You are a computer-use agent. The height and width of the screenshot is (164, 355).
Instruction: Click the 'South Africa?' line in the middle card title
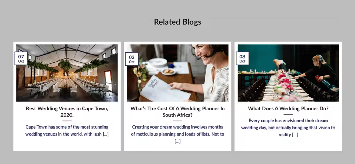[x=177, y=115]
